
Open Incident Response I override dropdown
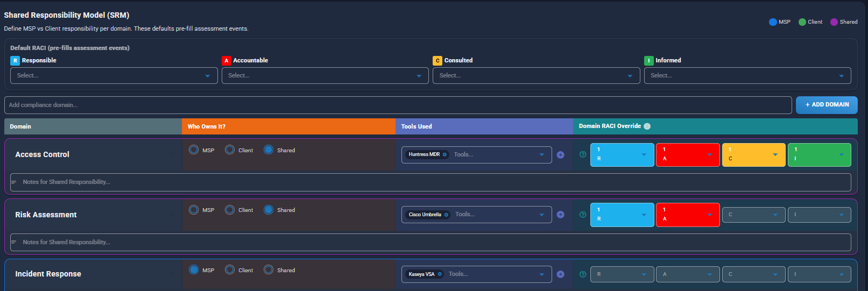(820, 274)
